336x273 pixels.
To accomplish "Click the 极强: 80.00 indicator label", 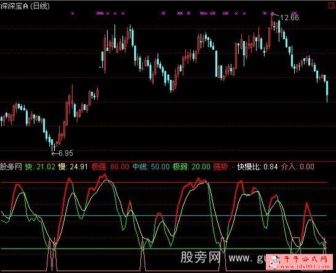I will click(110, 167).
